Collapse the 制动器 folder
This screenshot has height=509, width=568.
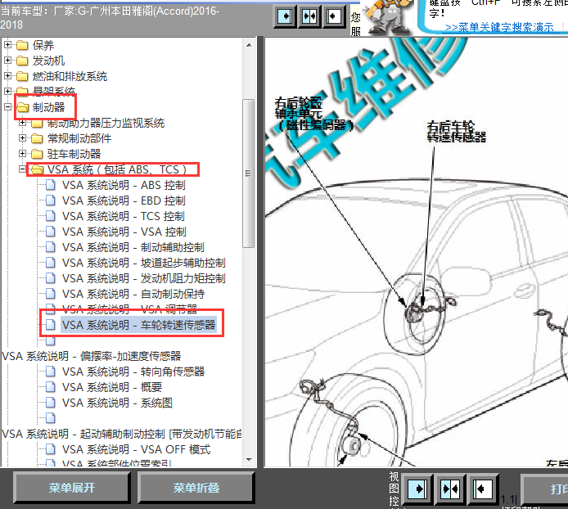pos(7,107)
